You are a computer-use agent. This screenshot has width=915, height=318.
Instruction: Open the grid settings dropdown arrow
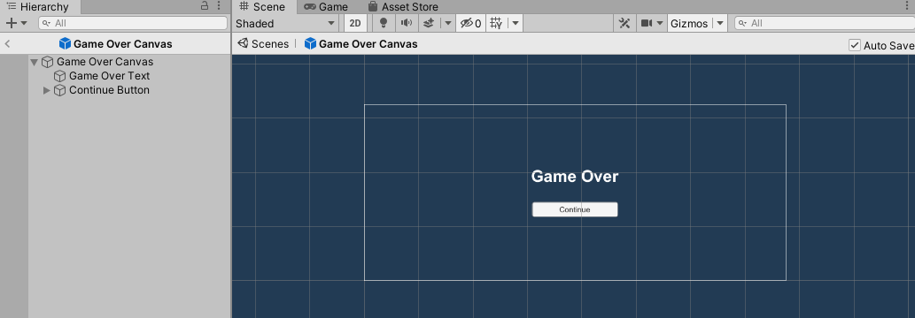click(x=516, y=23)
